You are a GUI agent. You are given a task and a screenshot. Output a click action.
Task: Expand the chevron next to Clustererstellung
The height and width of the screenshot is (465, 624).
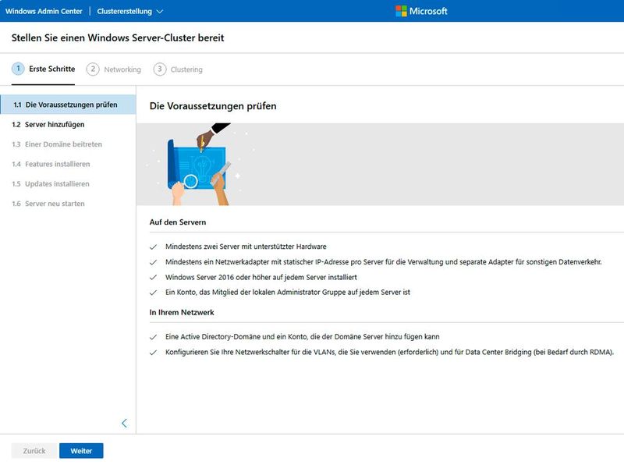tap(159, 11)
